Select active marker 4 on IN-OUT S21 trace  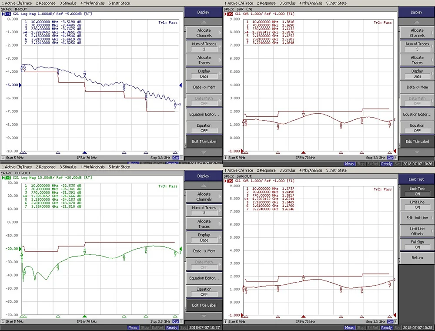(x=85, y=74)
